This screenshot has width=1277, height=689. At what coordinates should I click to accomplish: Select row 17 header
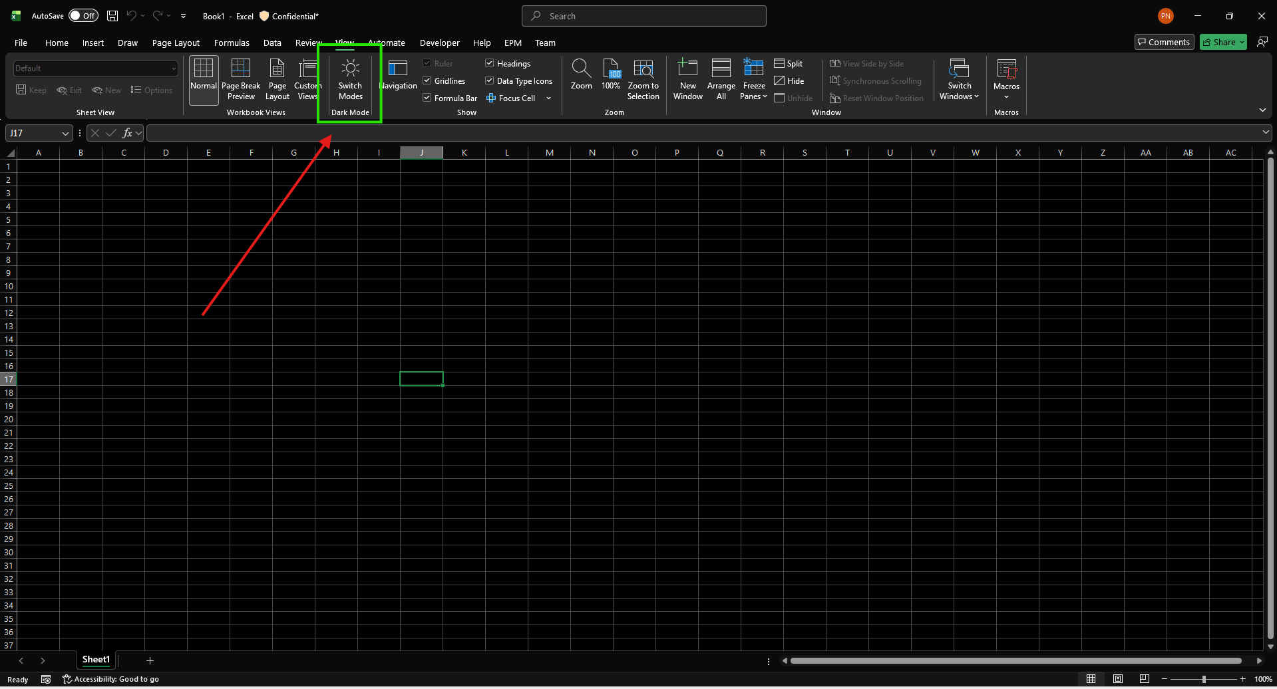point(9,379)
